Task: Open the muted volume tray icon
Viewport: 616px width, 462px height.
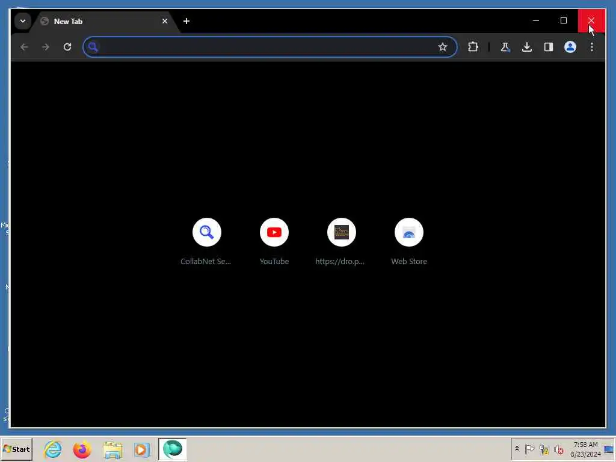Action: (x=558, y=449)
